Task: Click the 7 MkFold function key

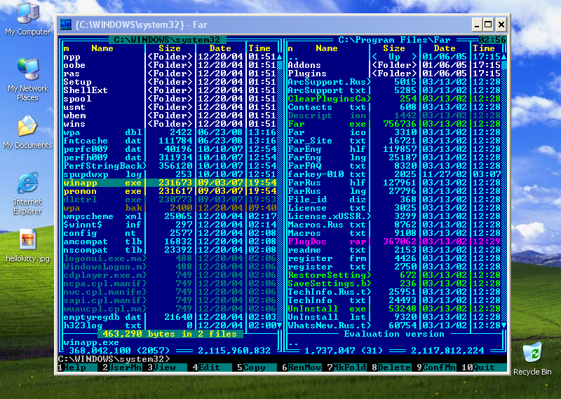Action: (x=346, y=367)
